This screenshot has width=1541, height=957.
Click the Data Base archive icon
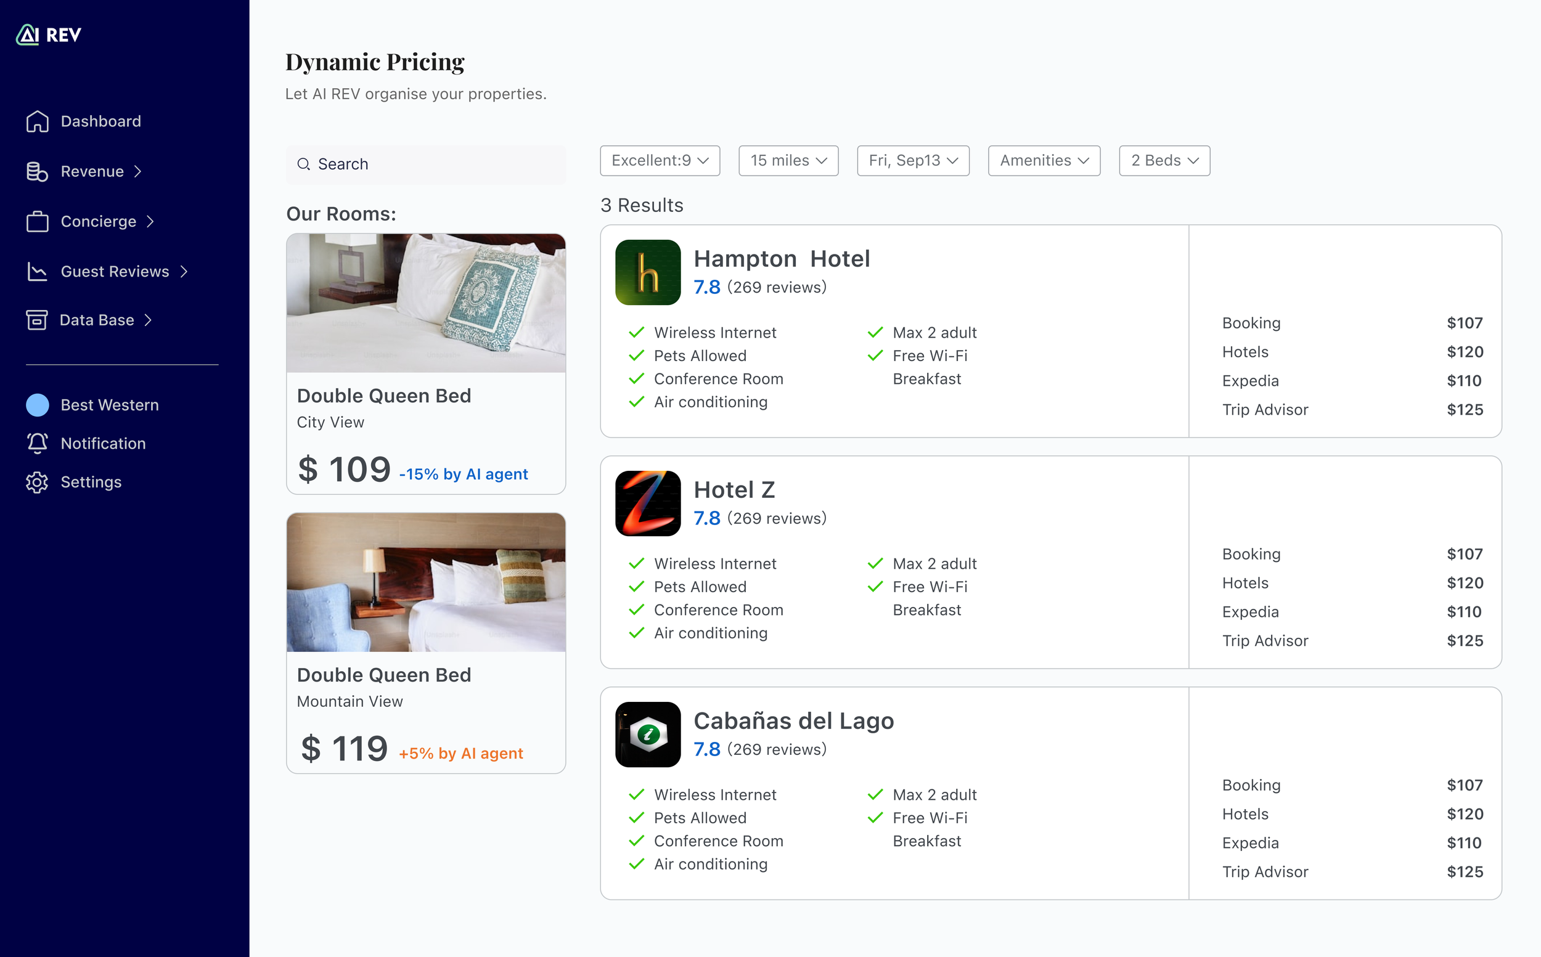coord(37,320)
